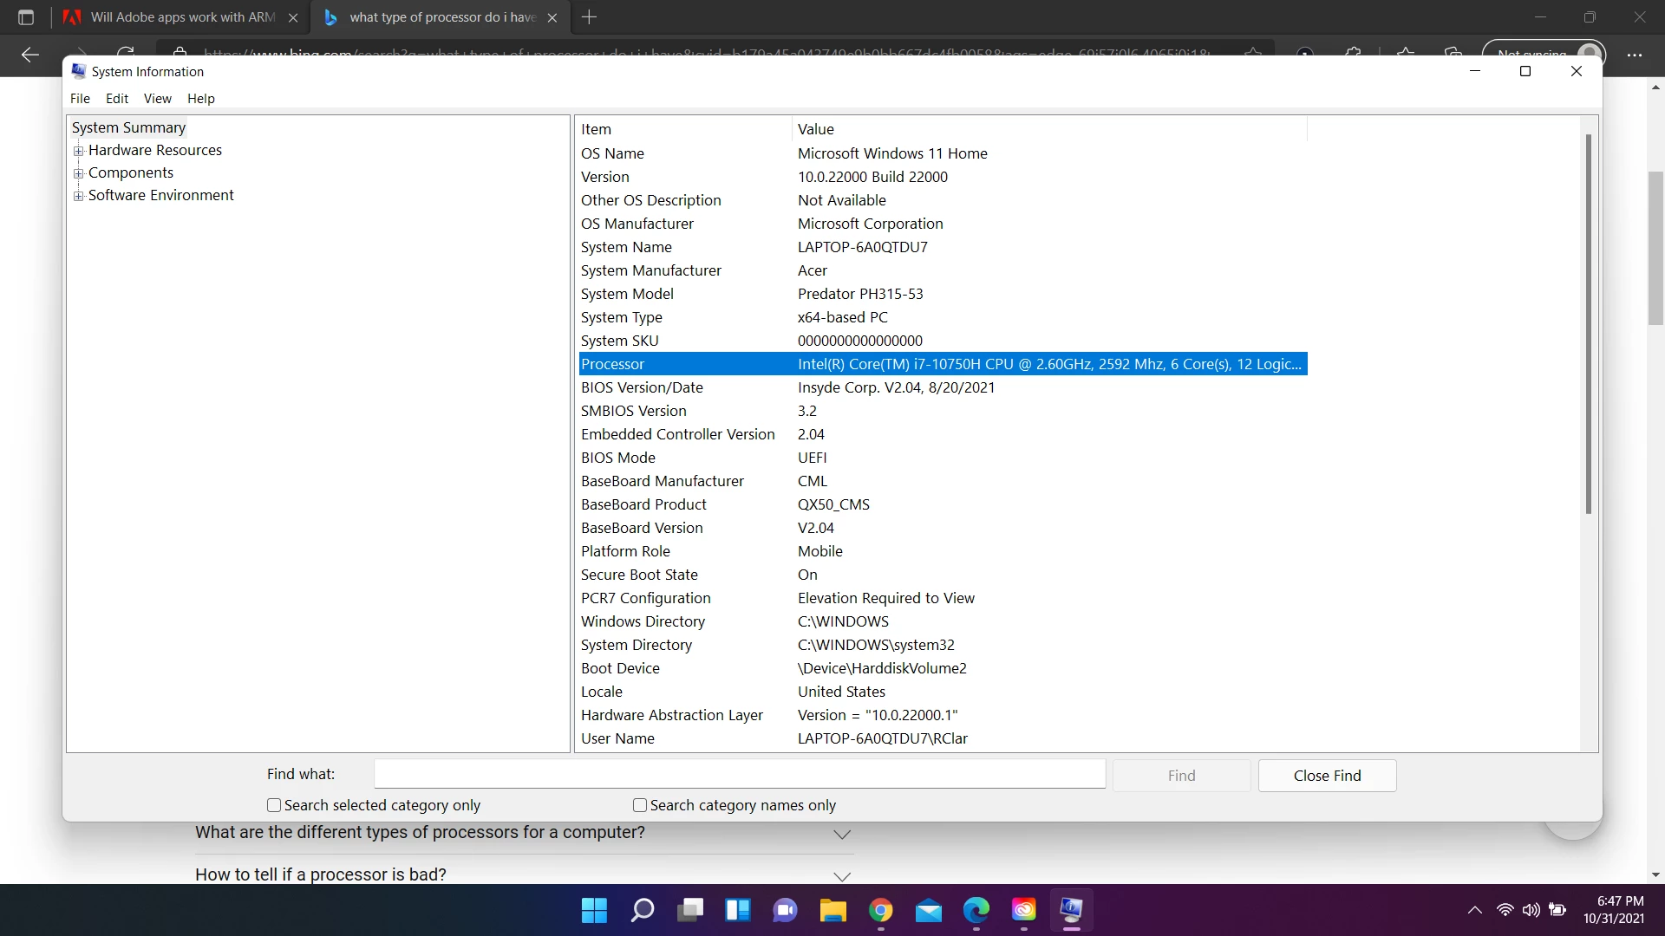Open the Edge tab actions menu icon

coord(26,17)
